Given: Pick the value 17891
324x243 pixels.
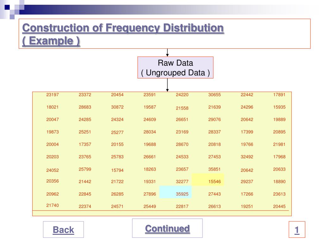Looking at the screenshot, I should pos(279,95).
